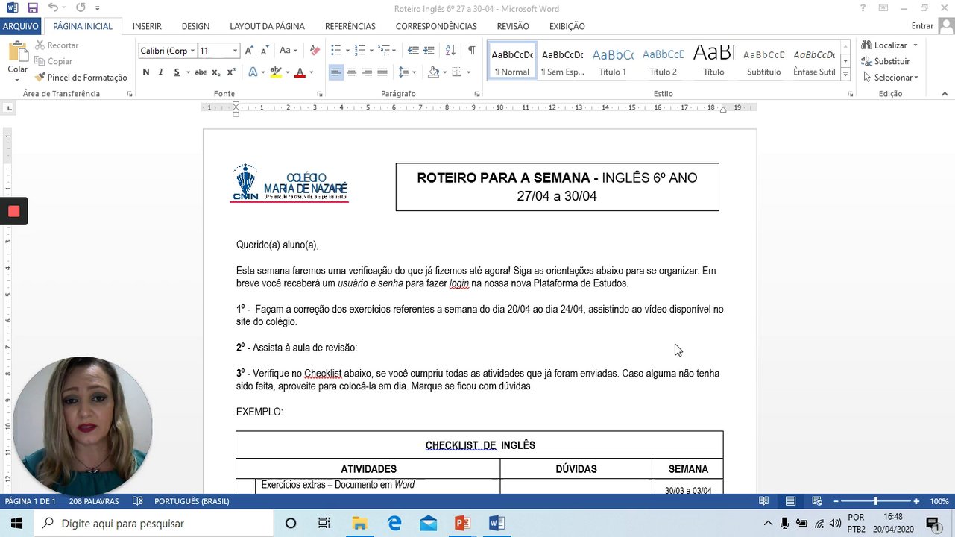The width and height of the screenshot is (955, 537).
Task: Click the Colar (paste) clipboard icon
Action: click(17, 51)
